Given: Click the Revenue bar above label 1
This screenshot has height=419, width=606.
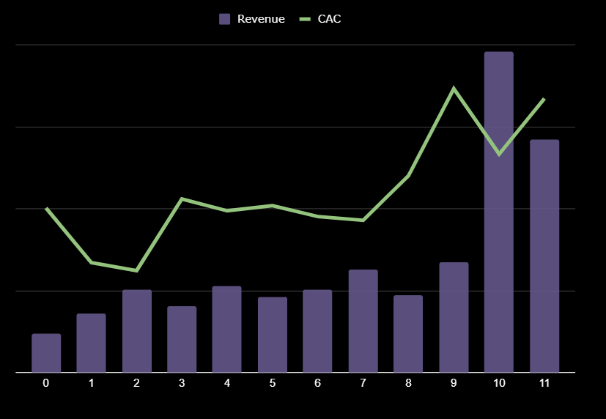Looking at the screenshot, I should point(92,343).
